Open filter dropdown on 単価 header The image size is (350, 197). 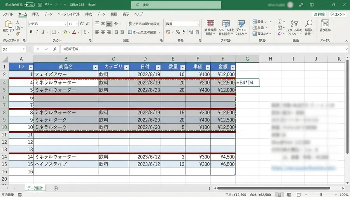(208, 67)
